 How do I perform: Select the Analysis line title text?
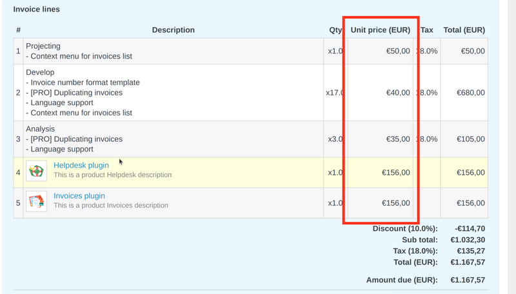point(41,129)
